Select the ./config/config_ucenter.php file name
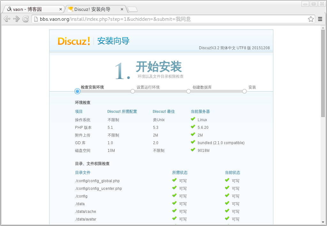 pyautogui.click(x=98, y=189)
